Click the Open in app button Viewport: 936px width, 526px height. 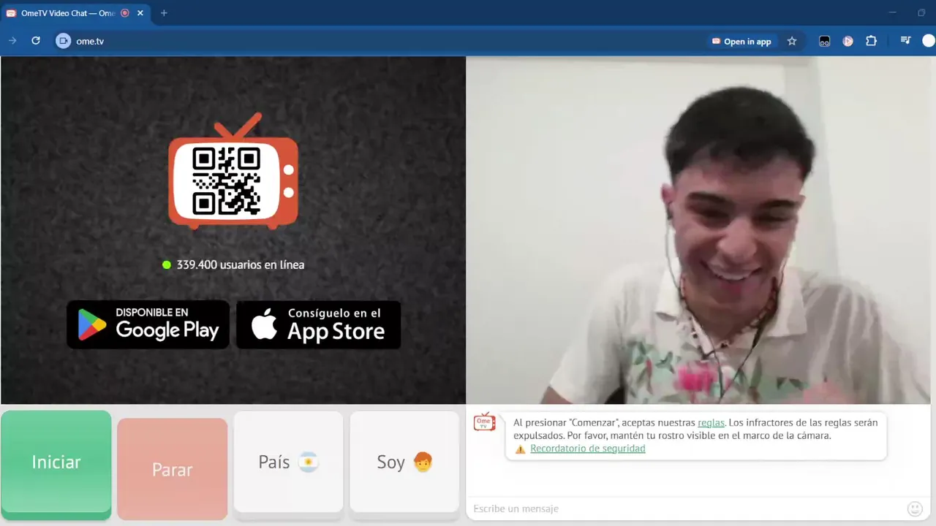point(741,42)
